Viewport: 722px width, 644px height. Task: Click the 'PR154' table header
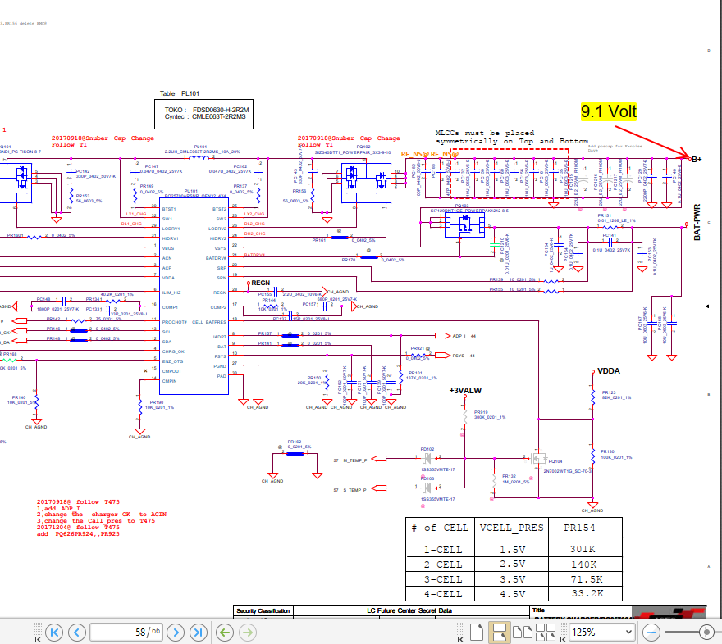(x=579, y=528)
